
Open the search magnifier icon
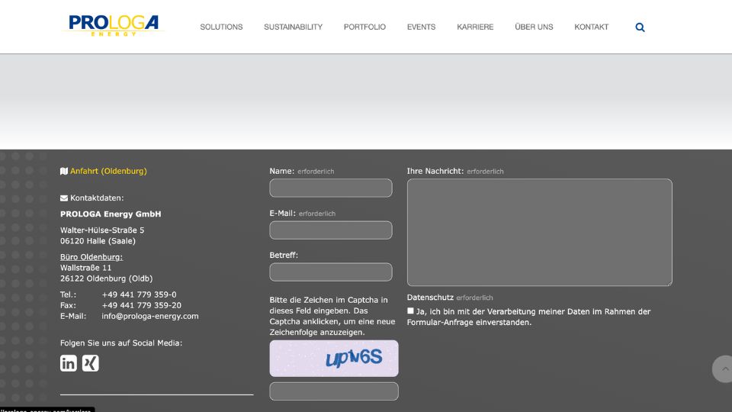click(x=640, y=27)
